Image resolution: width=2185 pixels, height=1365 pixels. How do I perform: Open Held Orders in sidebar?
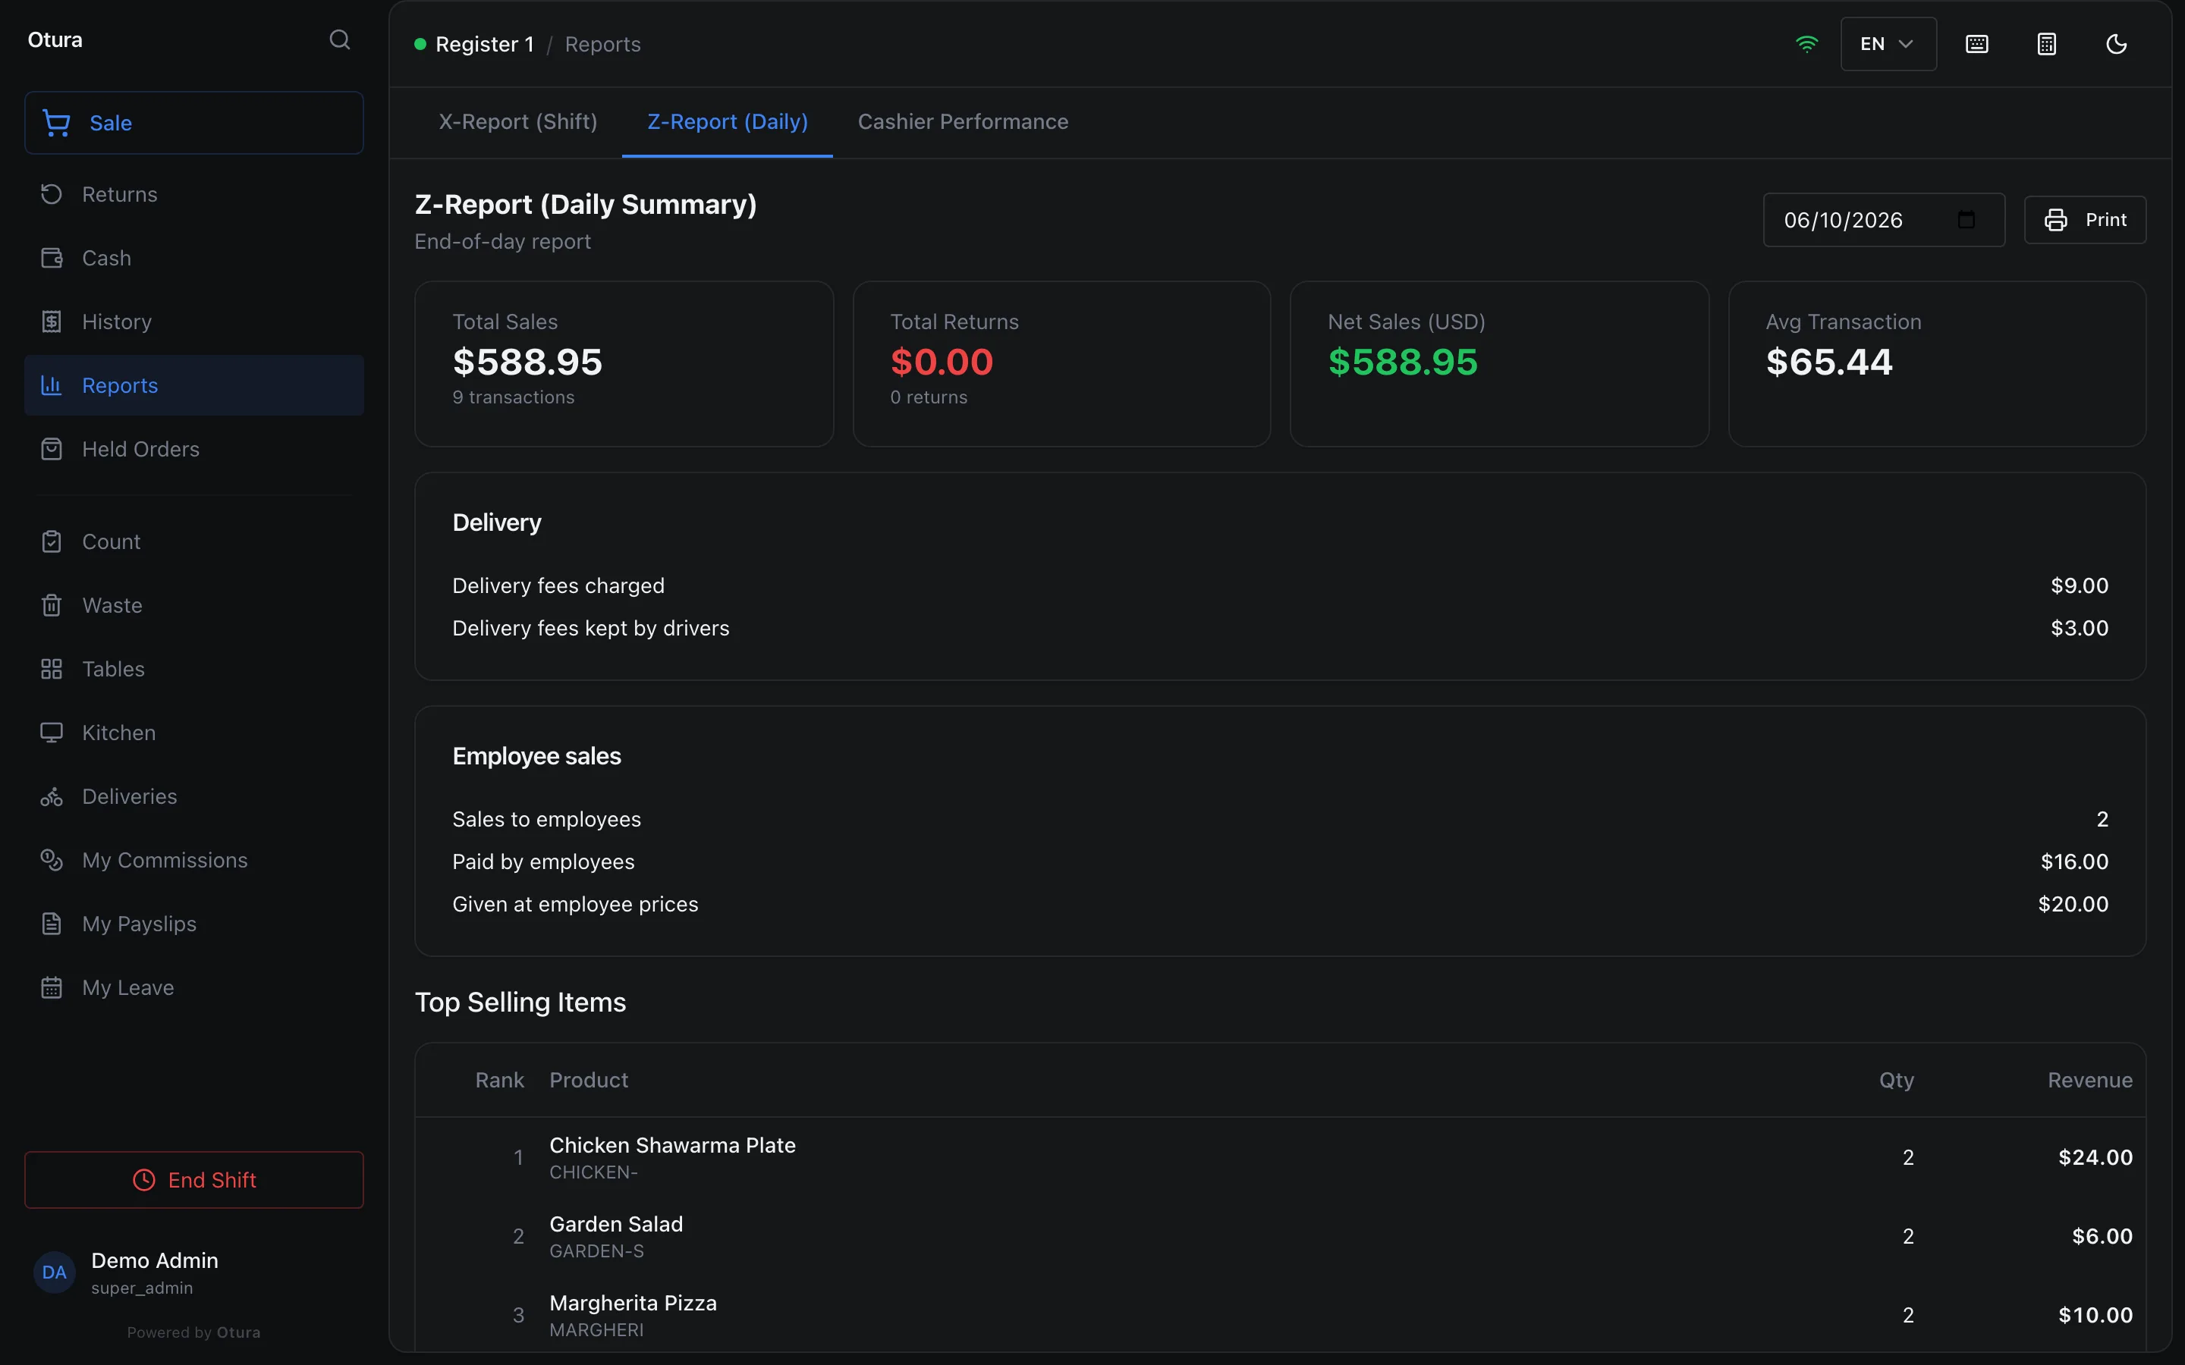[x=194, y=449]
